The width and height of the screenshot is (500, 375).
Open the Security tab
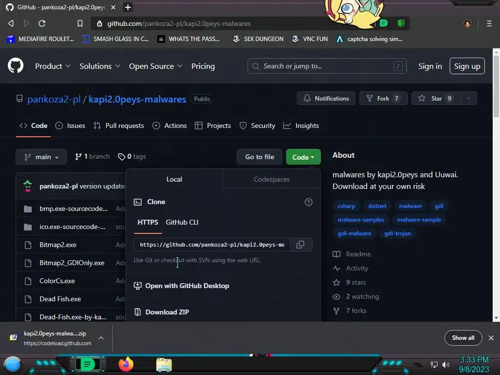[257, 125]
